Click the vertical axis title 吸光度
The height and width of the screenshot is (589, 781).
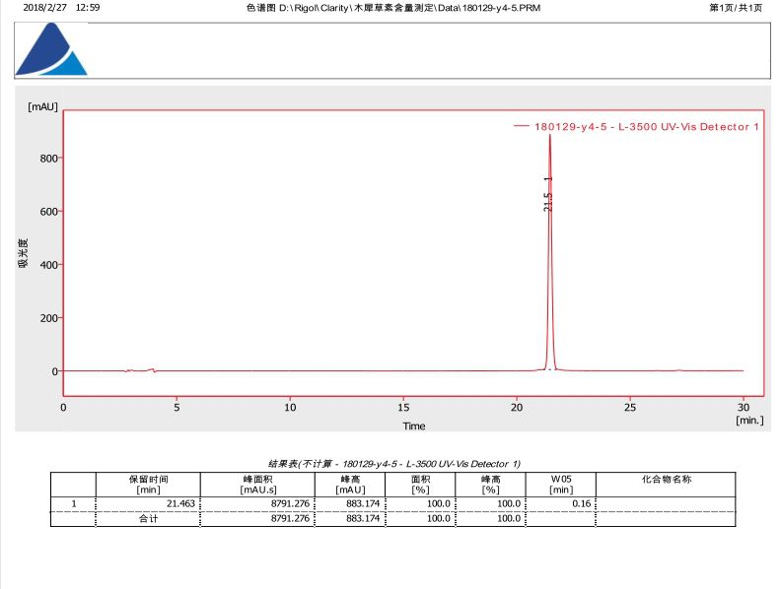pos(23,253)
